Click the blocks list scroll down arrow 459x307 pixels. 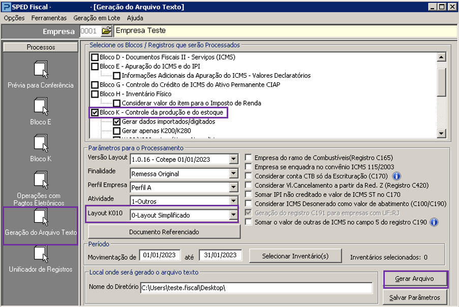coord(441,134)
